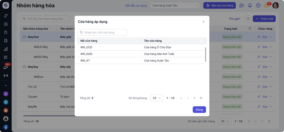This screenshot has width=284, height=132.
Task: Open the bar chart reports icon in sidebar
Action: (6, 49)
